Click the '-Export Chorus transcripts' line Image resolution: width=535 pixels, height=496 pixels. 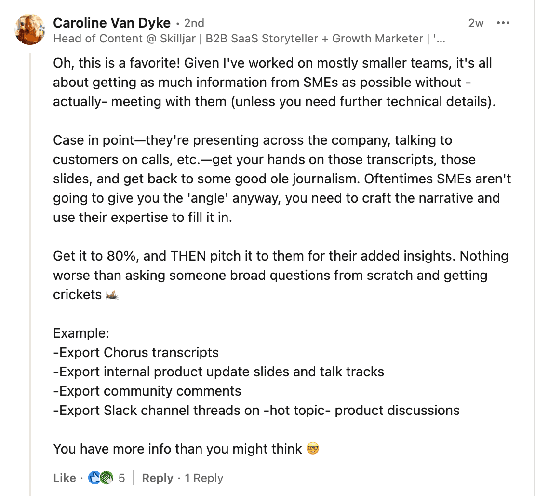point(136,352)
